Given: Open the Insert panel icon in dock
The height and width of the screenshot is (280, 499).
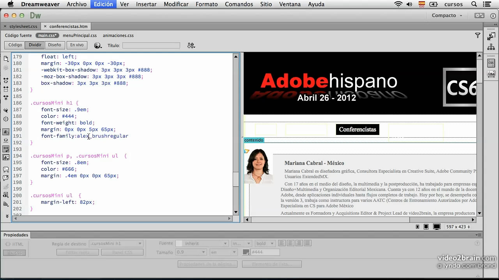Looking at the screenshot, I should (x=491, y=37).
